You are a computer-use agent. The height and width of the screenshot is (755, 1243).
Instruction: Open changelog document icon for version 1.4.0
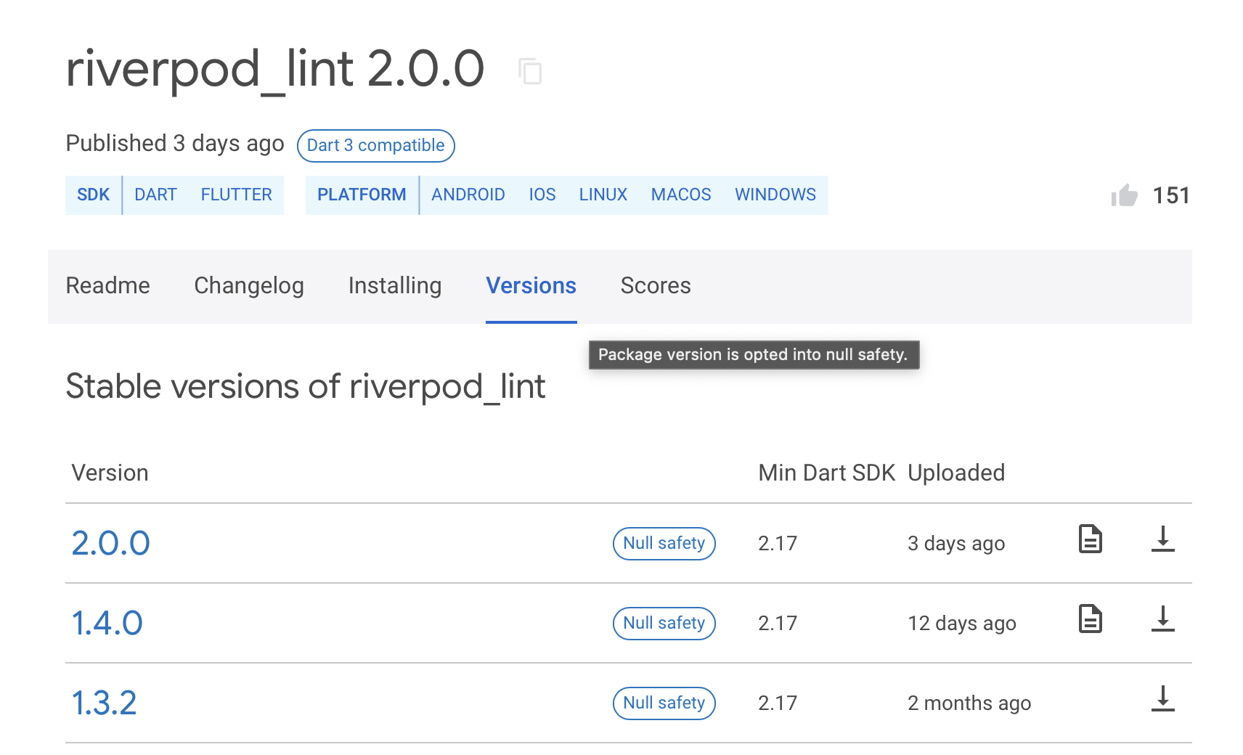pyautogui.click(x=1090, y=619)
